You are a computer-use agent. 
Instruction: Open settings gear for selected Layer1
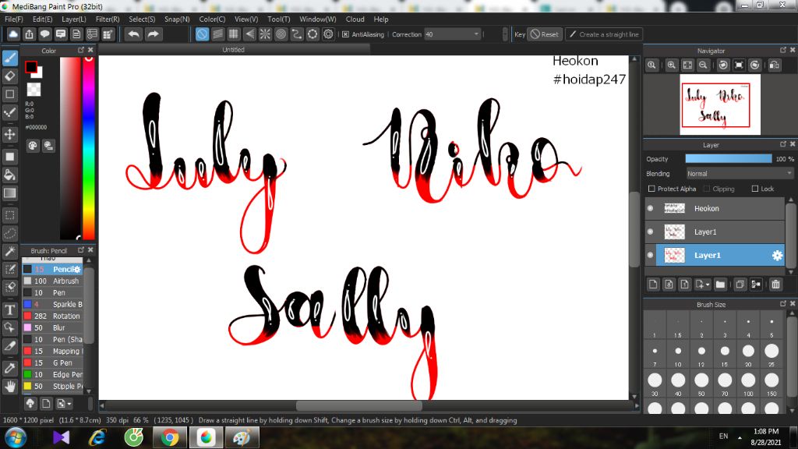click(777, 256)
